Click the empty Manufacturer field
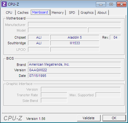This screenshot has height=123, width=128. pos(75,24)
